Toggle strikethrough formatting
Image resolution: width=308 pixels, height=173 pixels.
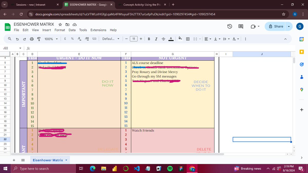point(163,39)
